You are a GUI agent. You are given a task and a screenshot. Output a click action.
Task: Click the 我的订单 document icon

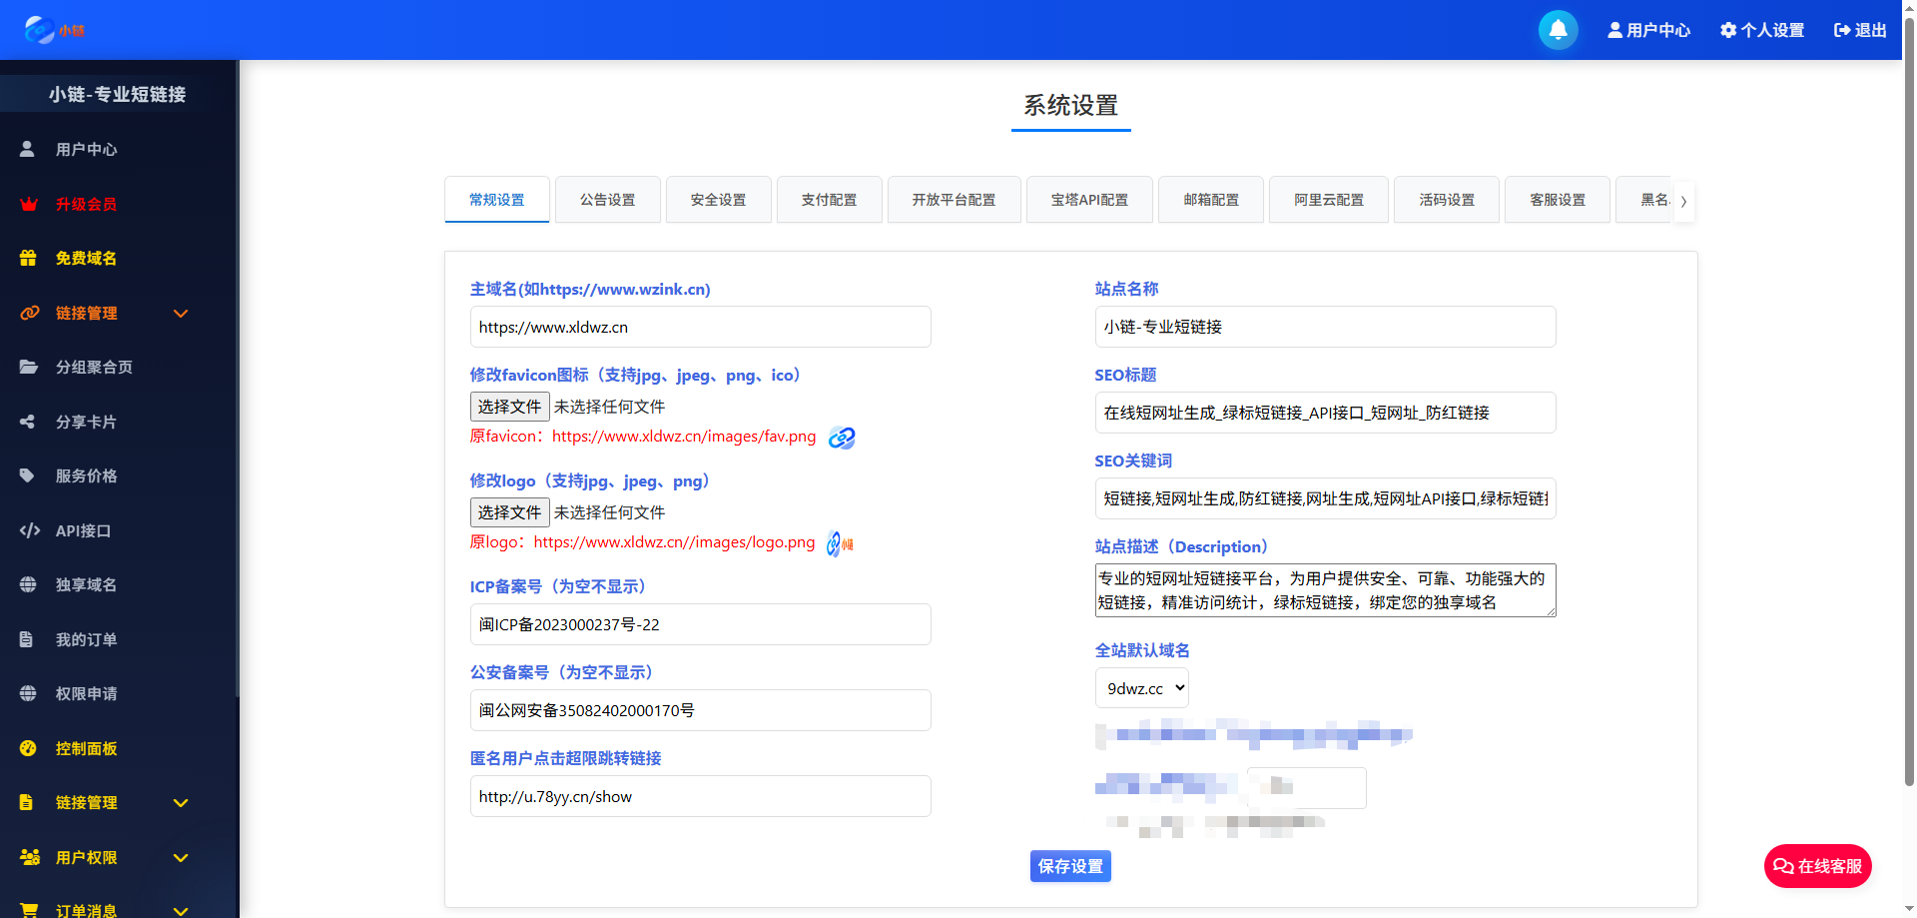pos(27,639)
